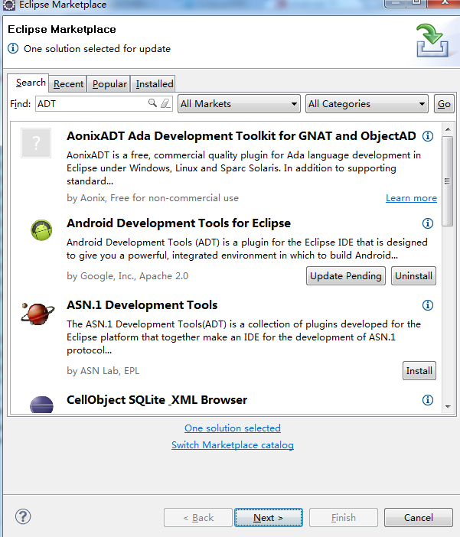Viewport: 460px width, 537px height.
Task: Click the AonixADT placeholder question-mark thumbnail
Action: tap(36, 143)
